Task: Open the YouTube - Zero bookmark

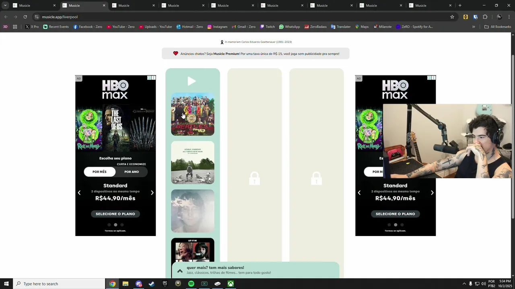Action: coord(121,27)
